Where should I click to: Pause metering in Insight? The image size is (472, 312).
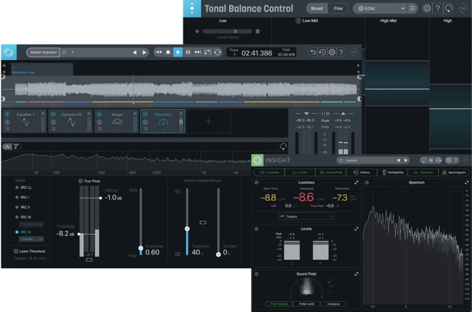click(431, 160)
